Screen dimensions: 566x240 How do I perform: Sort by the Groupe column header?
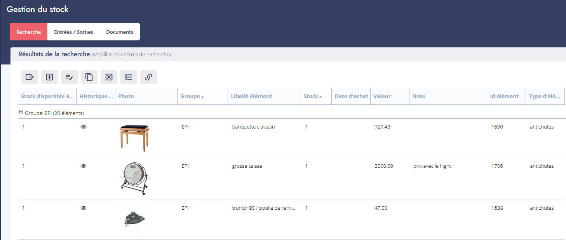click(x=190, y=96)
